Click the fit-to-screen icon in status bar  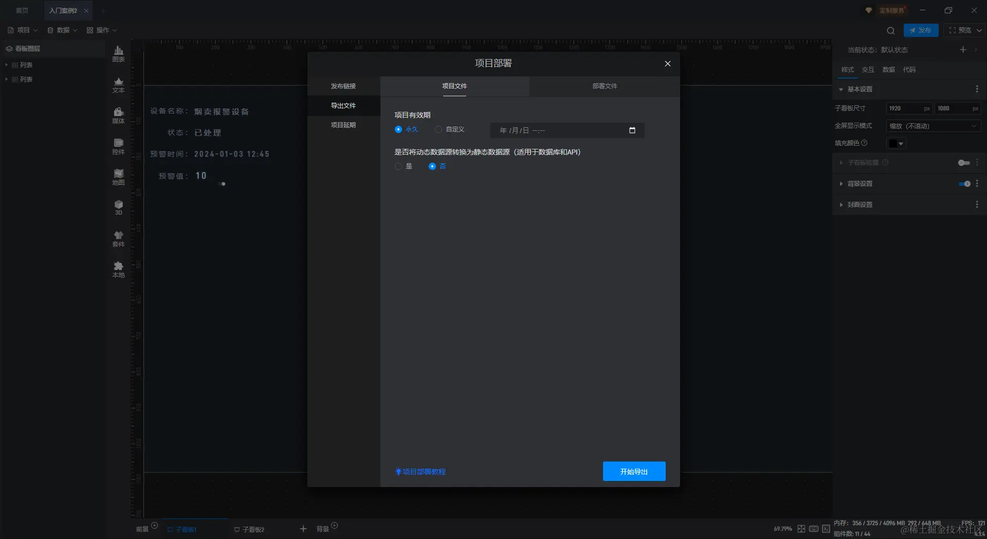pos(801,529)
